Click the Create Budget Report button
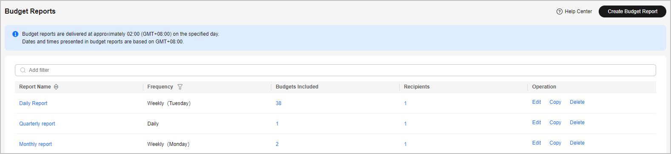 632,11
